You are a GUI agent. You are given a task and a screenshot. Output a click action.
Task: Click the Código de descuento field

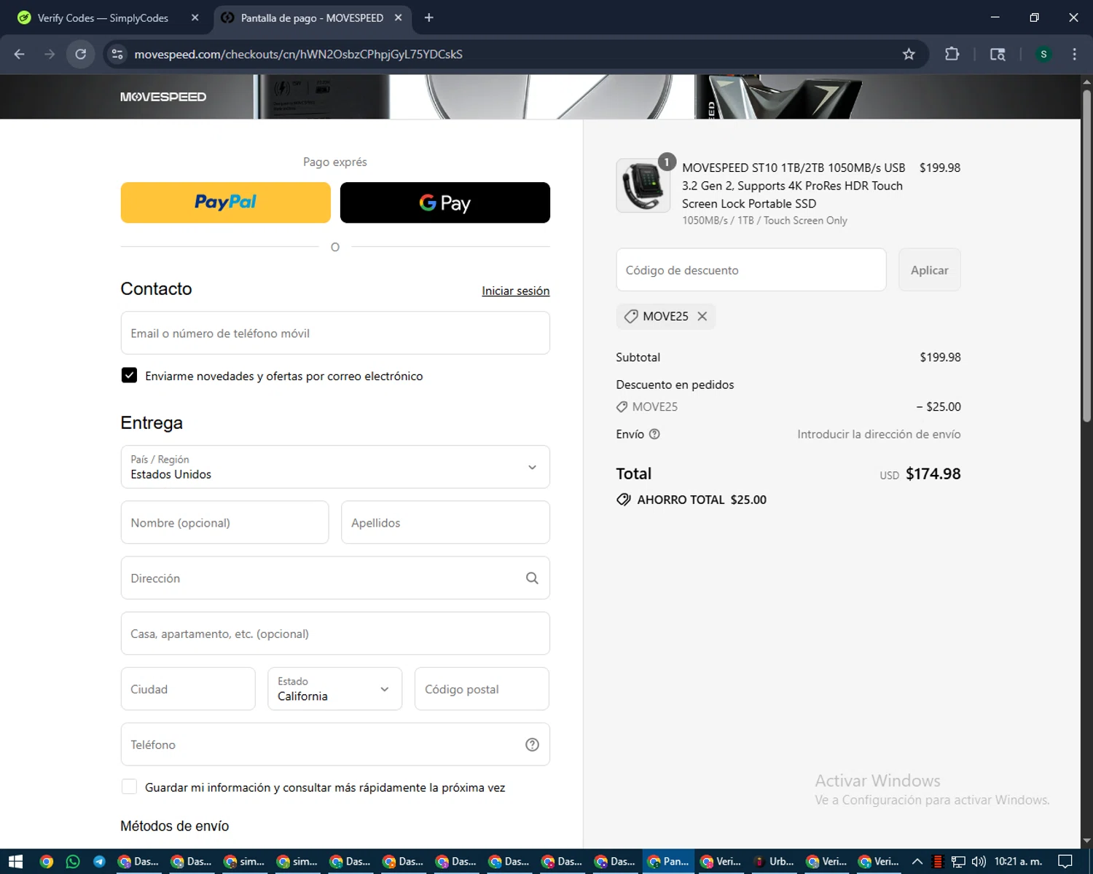tap(751, 270)
